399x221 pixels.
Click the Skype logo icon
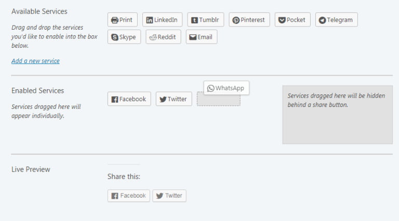coord(115,37)
